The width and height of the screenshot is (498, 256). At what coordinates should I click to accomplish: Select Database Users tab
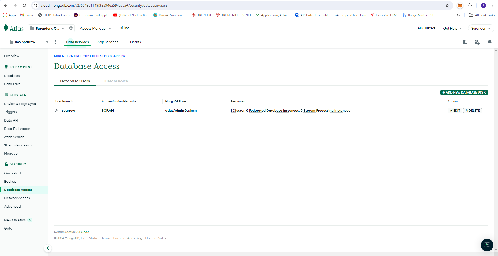point(75,81)
